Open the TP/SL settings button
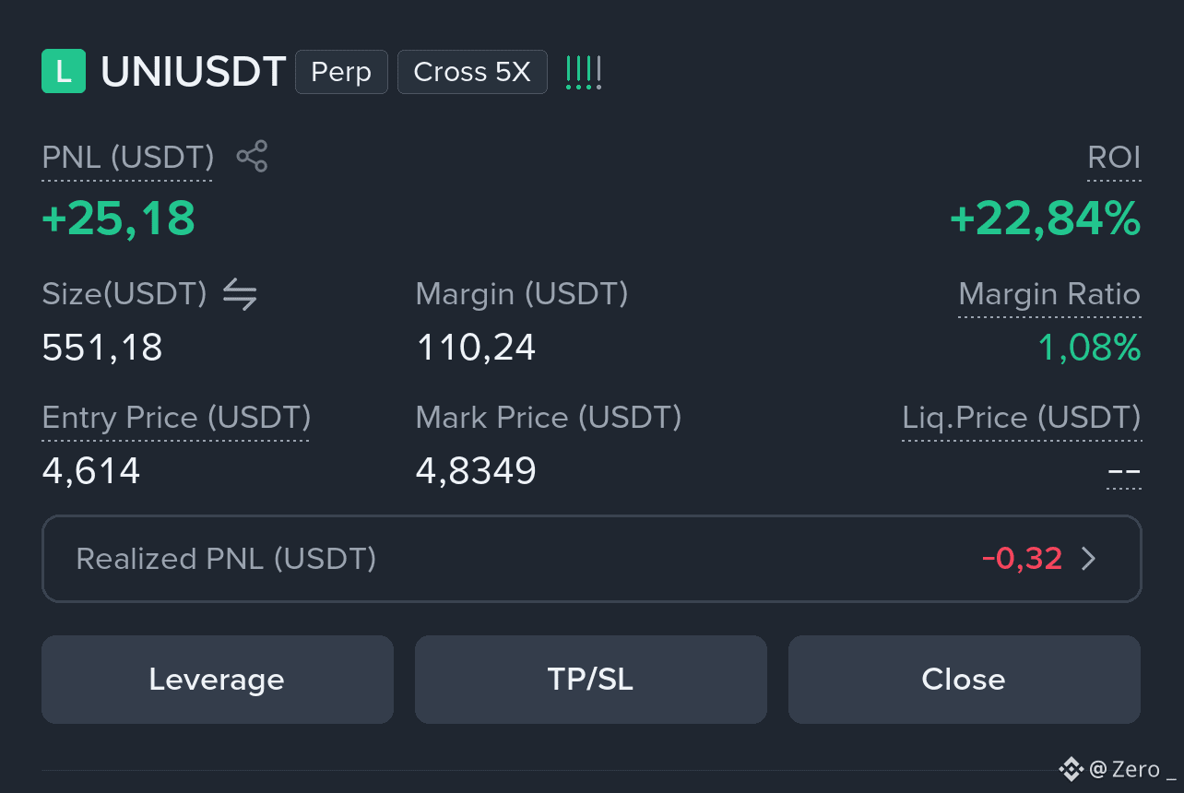 click(x=591, y=680)
